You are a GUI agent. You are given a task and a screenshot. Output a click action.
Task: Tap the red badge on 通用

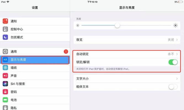(x=66, y=51)
